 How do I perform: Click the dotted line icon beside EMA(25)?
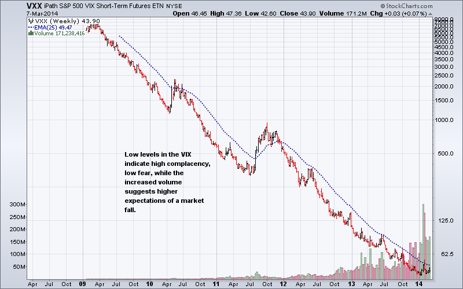31,27
